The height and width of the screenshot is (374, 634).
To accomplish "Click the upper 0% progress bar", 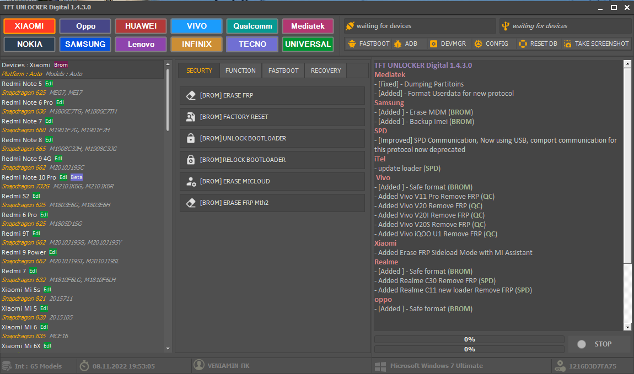I will pos(469,339).
